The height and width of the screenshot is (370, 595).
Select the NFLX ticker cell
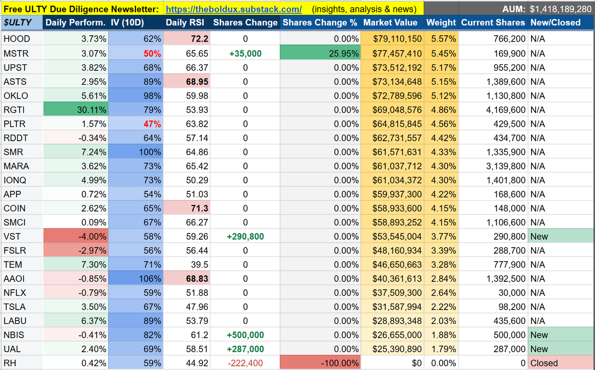tap(21, 293)
